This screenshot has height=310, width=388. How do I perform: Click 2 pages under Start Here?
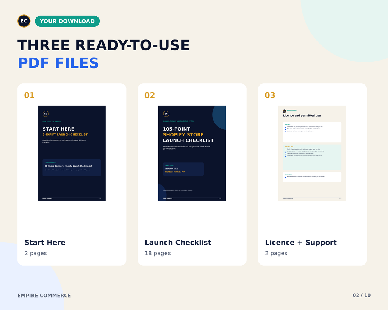tap(35, 253)
